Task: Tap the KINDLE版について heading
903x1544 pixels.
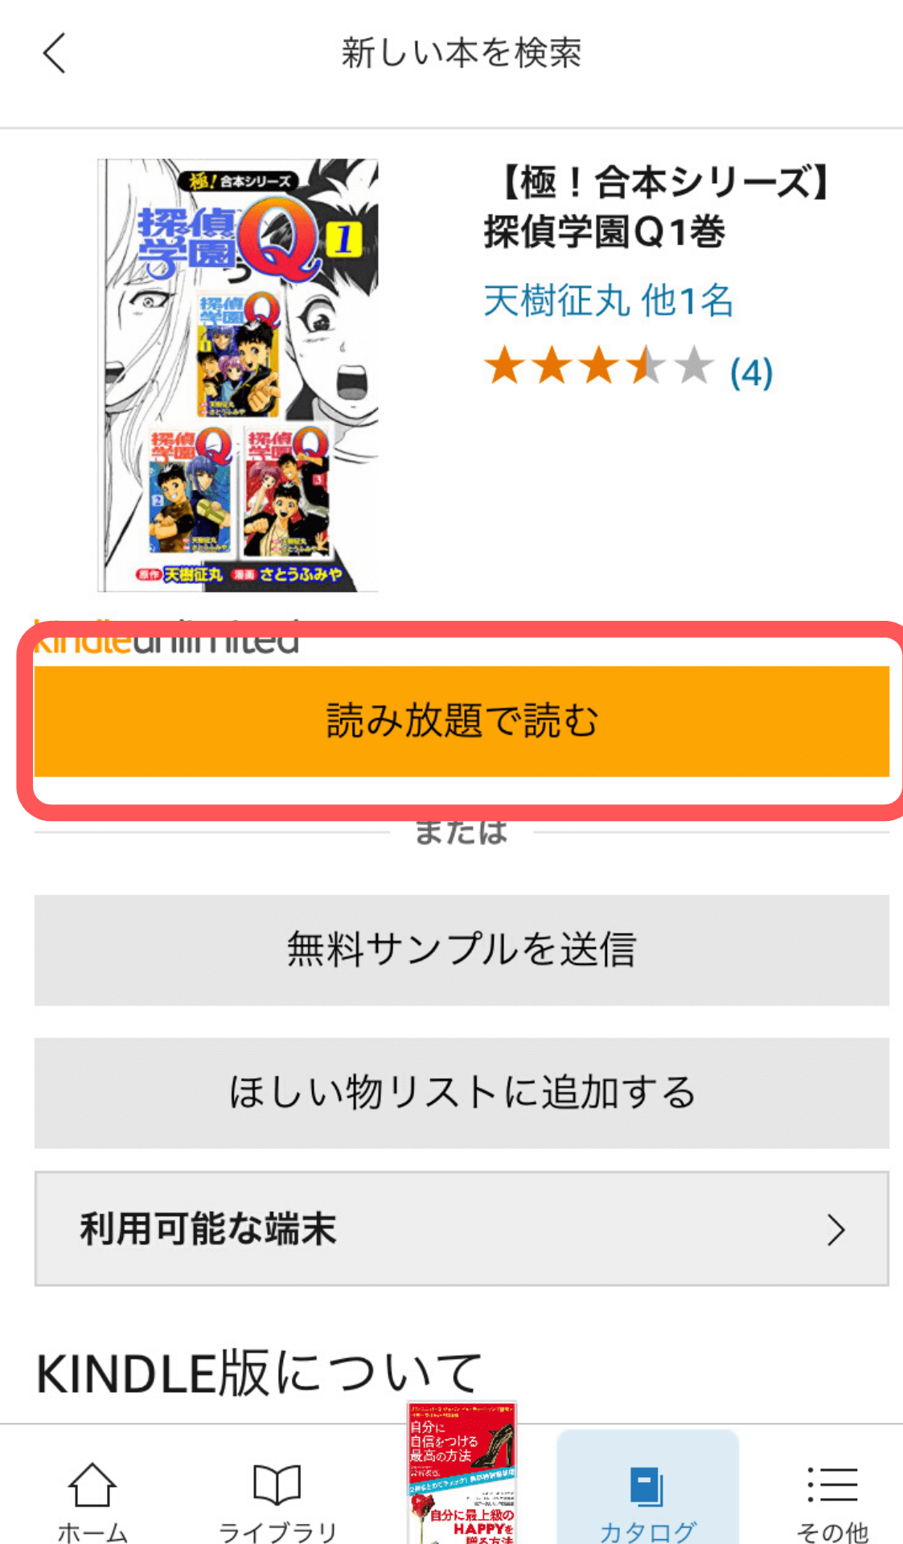Action: tap(259, 1373)
